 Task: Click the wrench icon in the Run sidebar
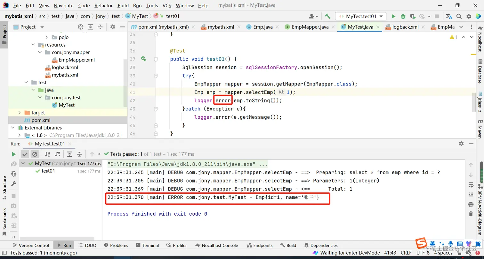tap(13, 184)
